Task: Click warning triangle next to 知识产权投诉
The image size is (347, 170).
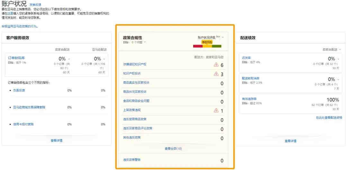Action: click(x=216, y=74)
